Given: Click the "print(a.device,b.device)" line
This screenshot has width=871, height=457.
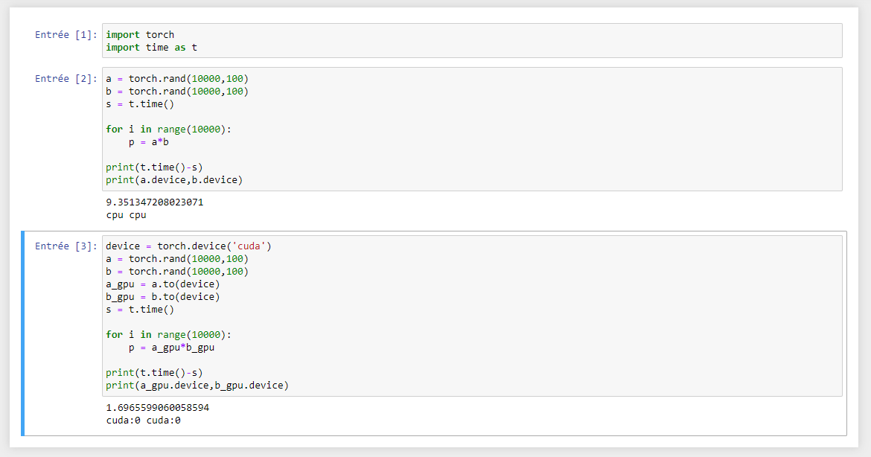Looking at the screenshot, I should pos(174,180).
